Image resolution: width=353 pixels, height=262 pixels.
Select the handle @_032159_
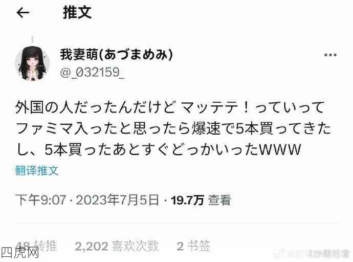(92, 72)
